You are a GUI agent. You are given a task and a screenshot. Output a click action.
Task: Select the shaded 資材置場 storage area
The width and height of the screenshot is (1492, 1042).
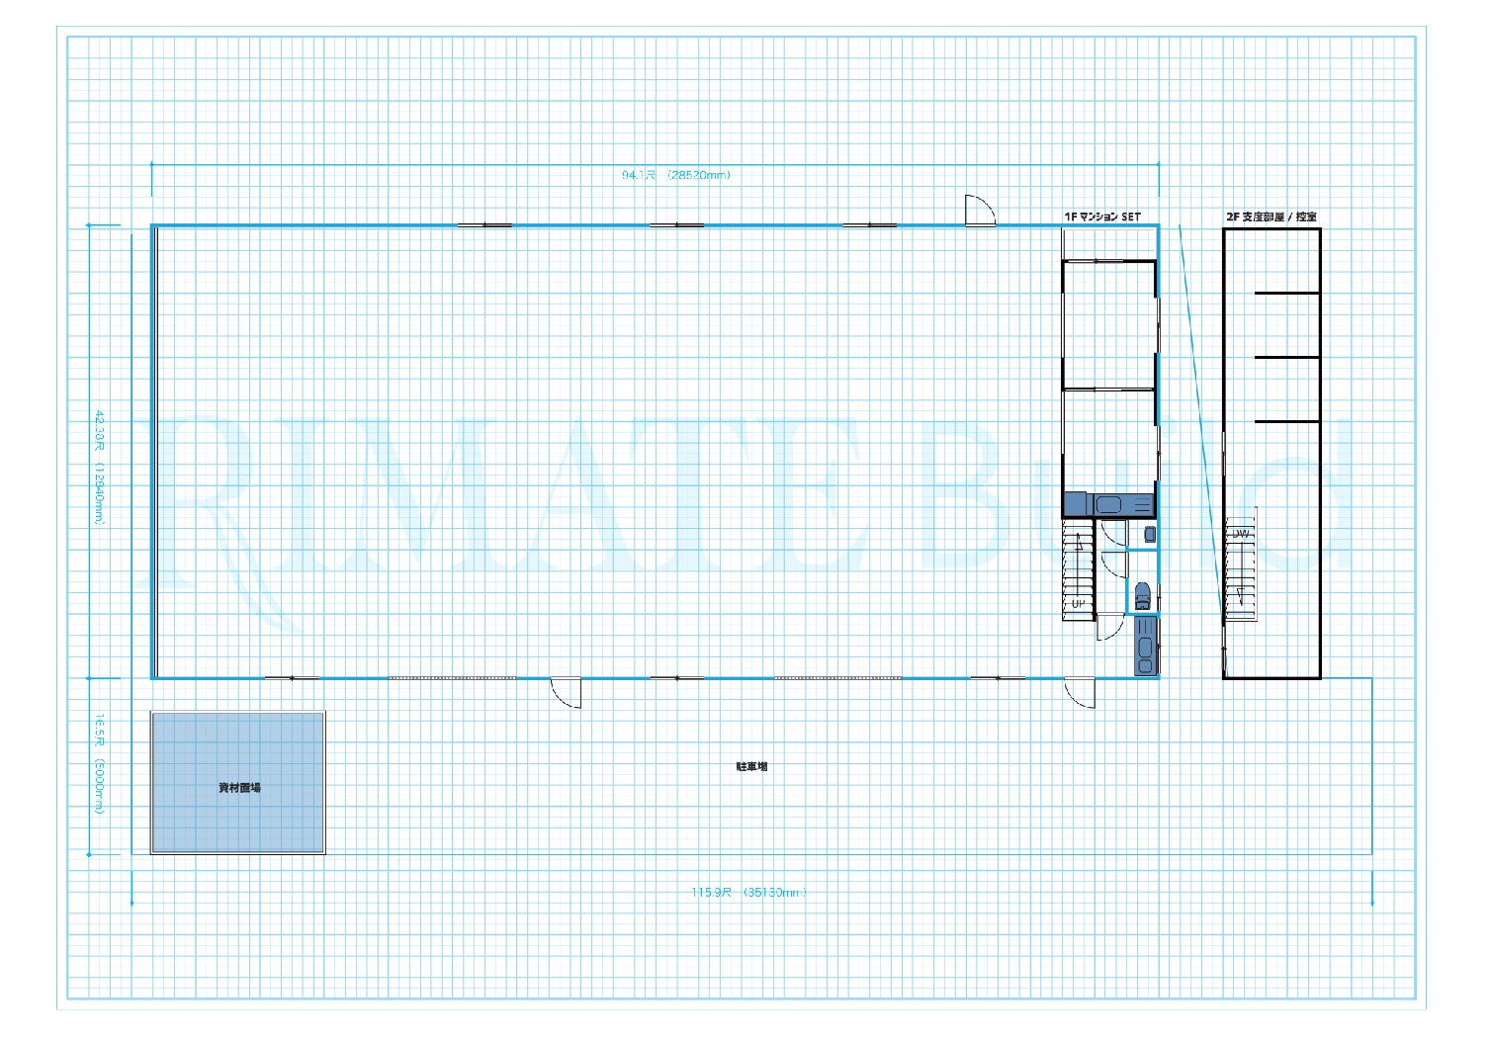tap(238, 783)
